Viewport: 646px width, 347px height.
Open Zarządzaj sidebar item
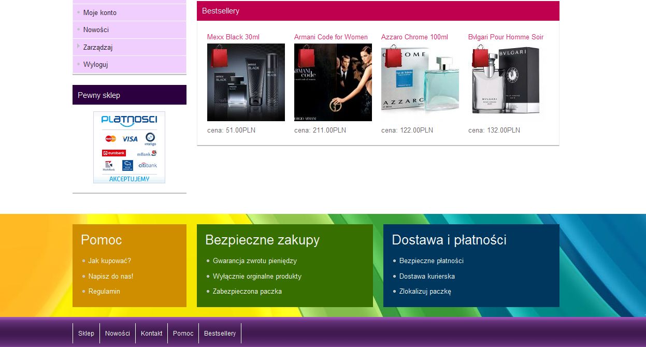click(x=98, y=48)
